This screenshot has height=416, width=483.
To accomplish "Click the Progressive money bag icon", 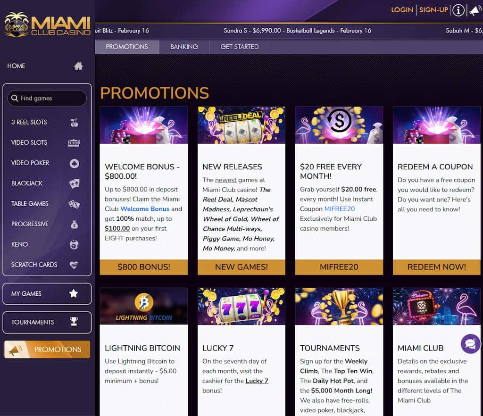I will pyautogui.click(x=74, y=224).
